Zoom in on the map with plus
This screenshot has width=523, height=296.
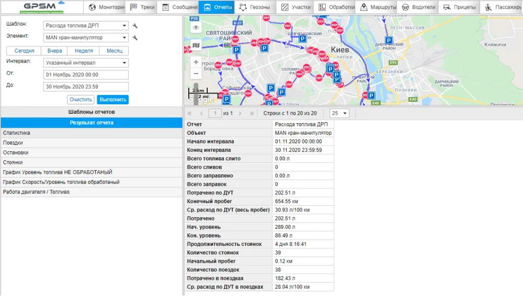coord(196,62)
